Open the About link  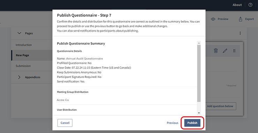coord(237,5)
